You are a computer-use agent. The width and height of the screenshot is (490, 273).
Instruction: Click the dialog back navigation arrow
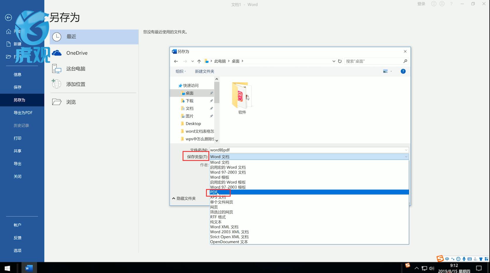pyautogui.click(x=176, y=61)
